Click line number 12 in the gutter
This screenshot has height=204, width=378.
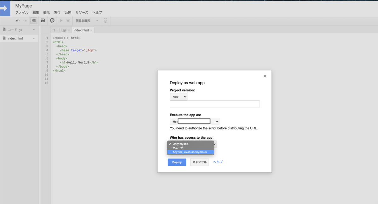coord(47,83)
